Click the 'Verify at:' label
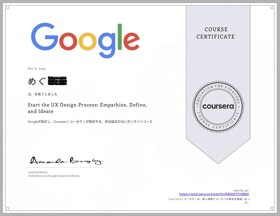 (x=241, y=190)
